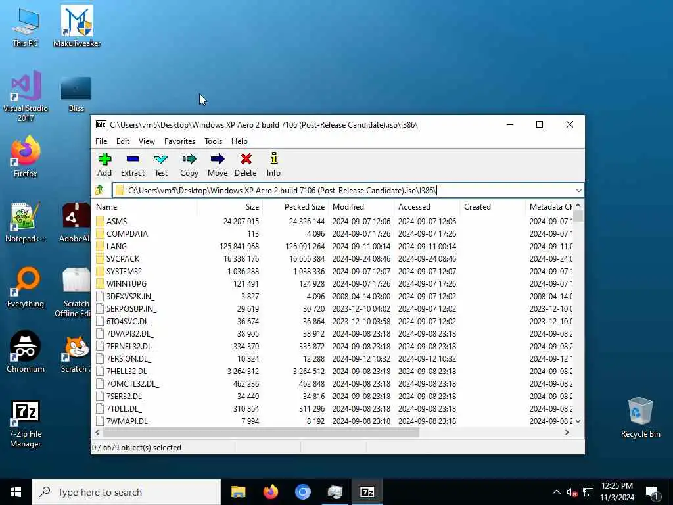This screenshot has height=505, width=673.
Task: Select Firefox desktop shortcut
Action: 26,156
